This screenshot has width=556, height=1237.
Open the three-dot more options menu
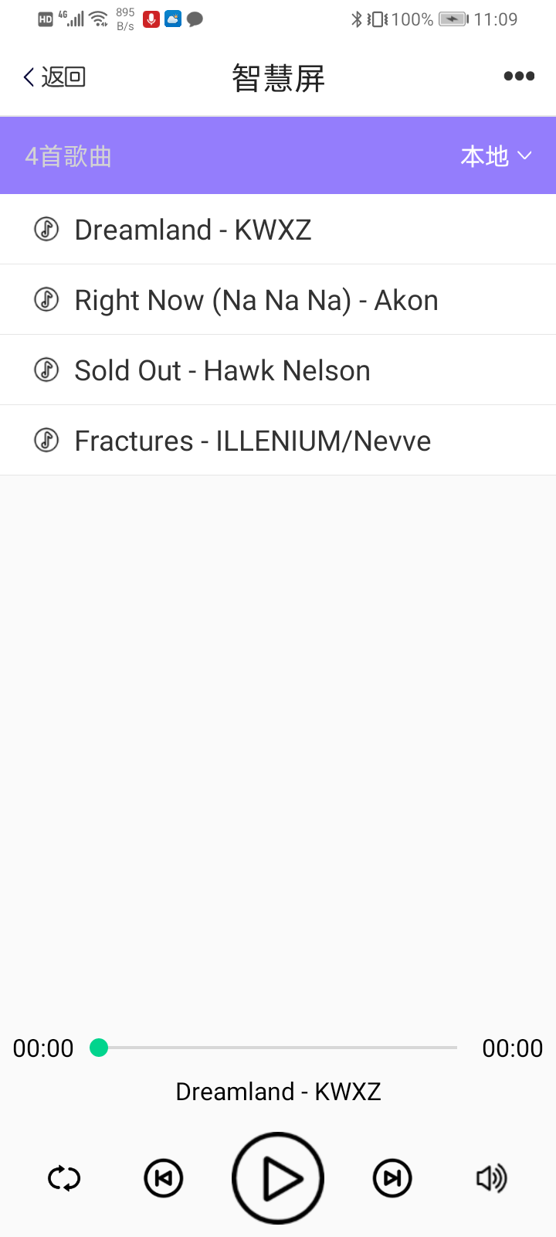[519, 76]
